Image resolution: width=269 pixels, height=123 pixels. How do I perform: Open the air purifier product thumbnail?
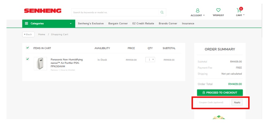pyautogui.click(x=40, y=64)
